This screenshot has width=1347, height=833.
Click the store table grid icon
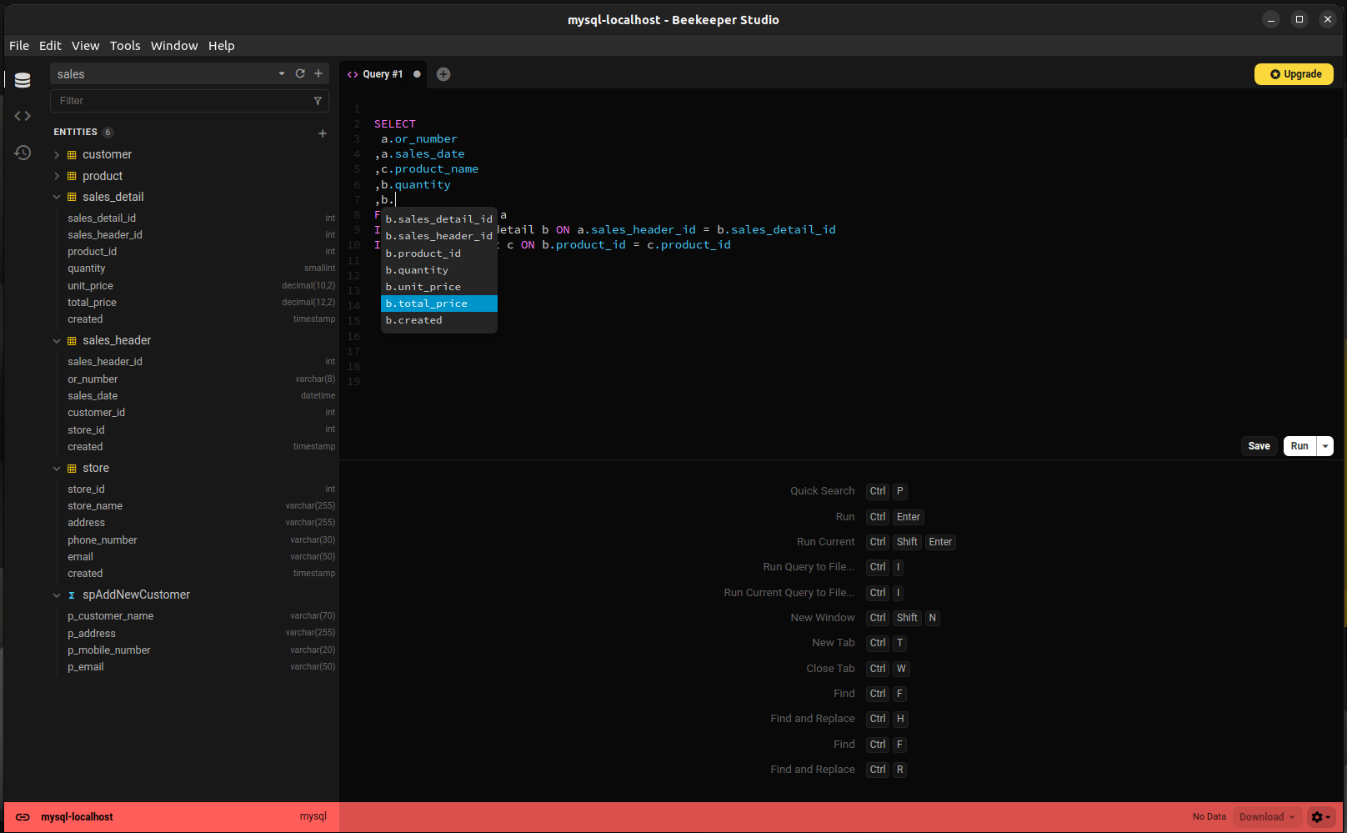coord(72,469)
